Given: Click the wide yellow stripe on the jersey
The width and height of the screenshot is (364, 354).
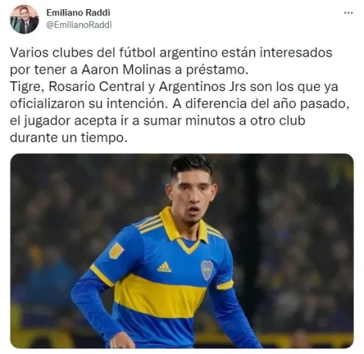Looking at the screenshot, I should (x=160, y=296).
